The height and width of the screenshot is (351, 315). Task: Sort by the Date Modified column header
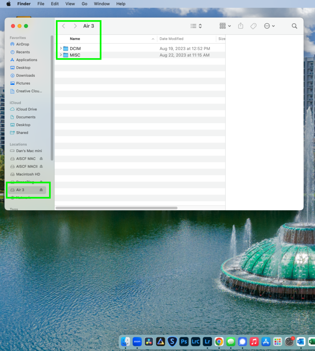tap(172, 39)
